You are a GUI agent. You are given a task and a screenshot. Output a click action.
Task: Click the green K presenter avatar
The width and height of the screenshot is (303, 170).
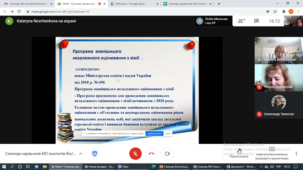9,21
